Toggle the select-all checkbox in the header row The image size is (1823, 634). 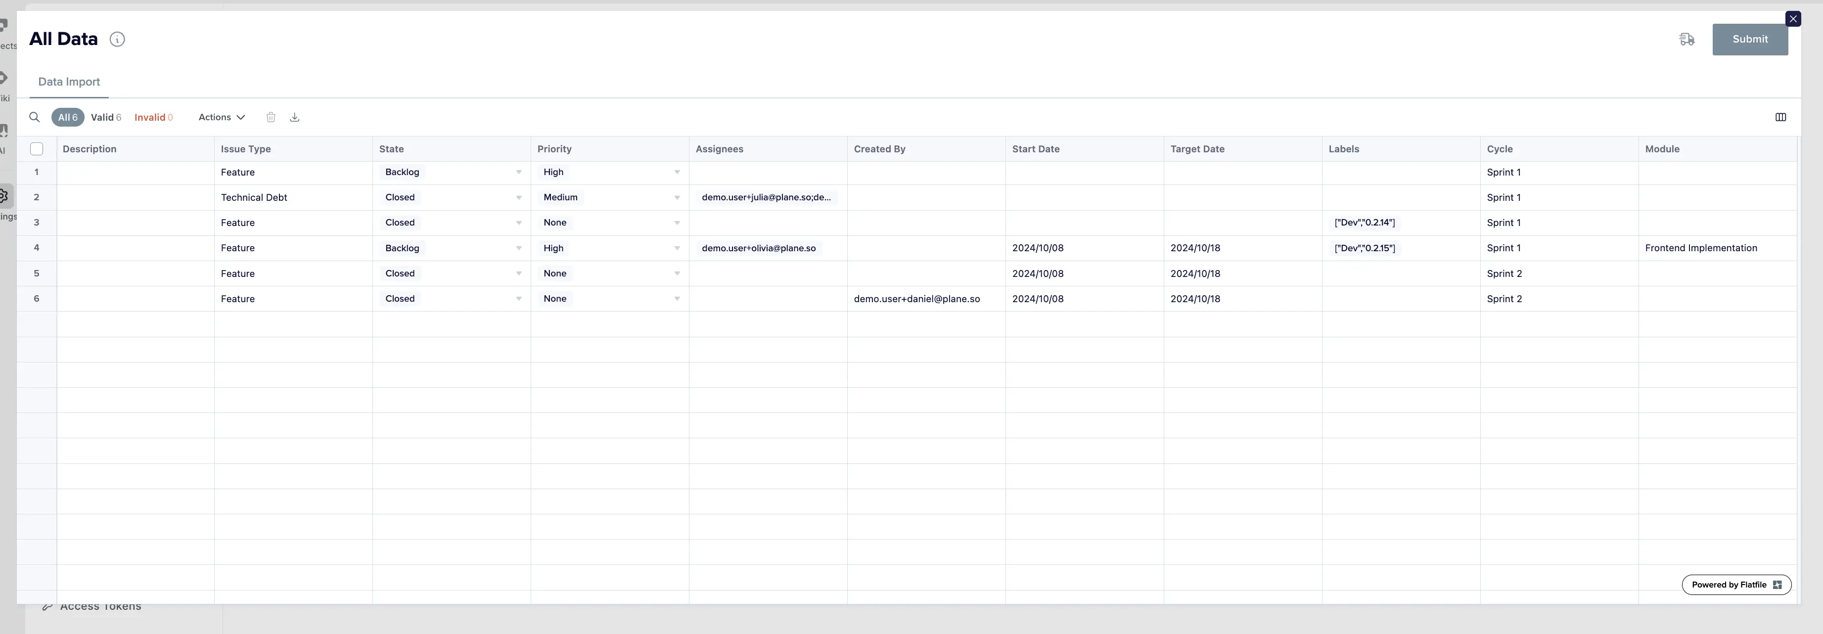[x=37, y=148]
